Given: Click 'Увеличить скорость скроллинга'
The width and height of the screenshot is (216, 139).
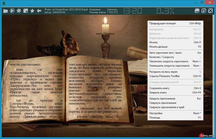Looking at the screenshot, I should click(x=175, y=62).
